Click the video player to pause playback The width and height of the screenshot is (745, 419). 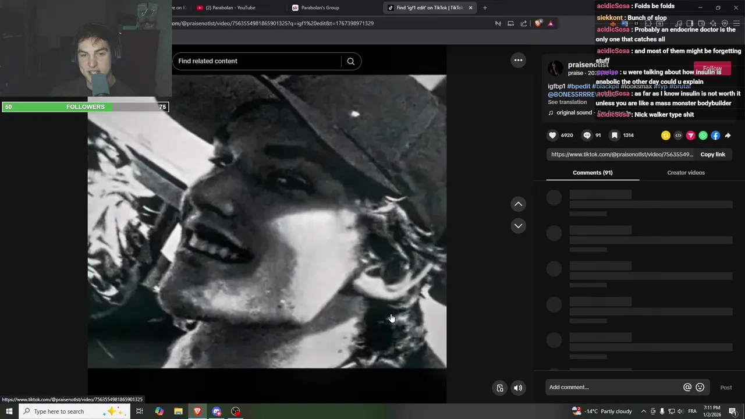pyautogui.click(x=267, y=221)
